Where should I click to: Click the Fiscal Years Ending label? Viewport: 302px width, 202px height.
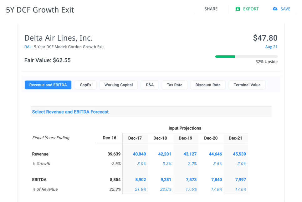pyautogui.click(x=51, y=138)
